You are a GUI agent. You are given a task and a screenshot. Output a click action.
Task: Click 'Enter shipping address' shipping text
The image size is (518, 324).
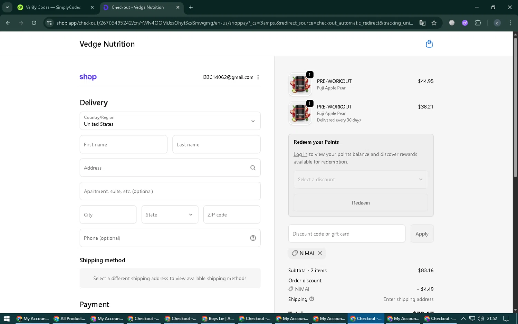click(x=408, y=299)
